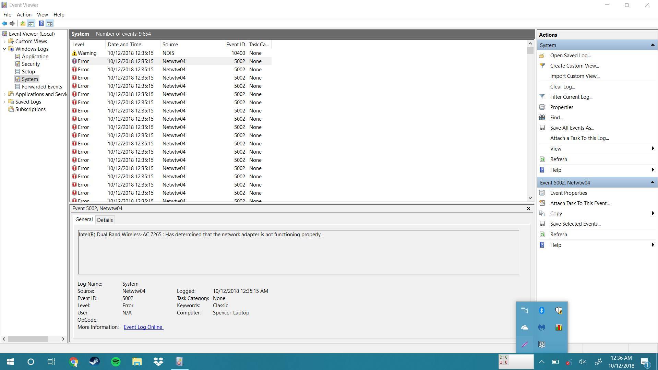The width and height of the screenshot is (658, 370).
Task: Toggle the Action pane visibility in the toolbar
Action: (x=50, y=23)
